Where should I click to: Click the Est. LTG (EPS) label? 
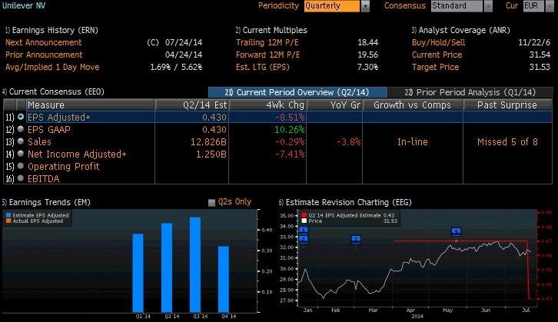coord(263,67)
